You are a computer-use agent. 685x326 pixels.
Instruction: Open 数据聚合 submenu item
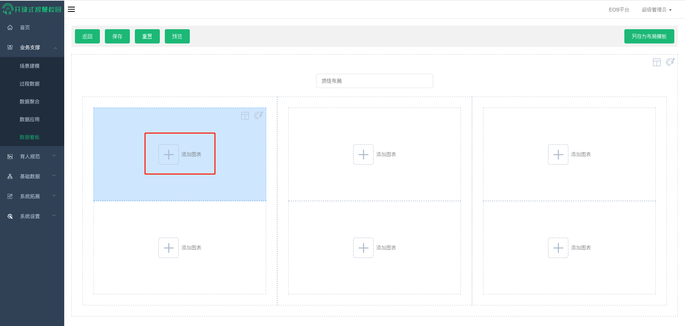point(30,102)
